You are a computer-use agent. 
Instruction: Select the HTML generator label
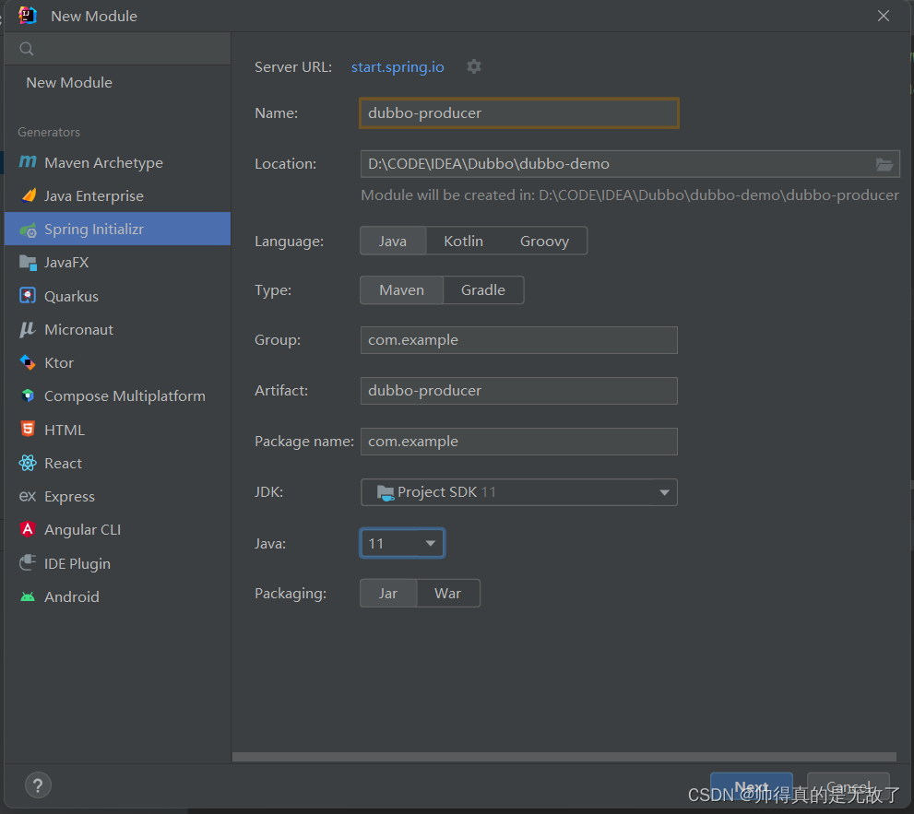tap(65, 430)
